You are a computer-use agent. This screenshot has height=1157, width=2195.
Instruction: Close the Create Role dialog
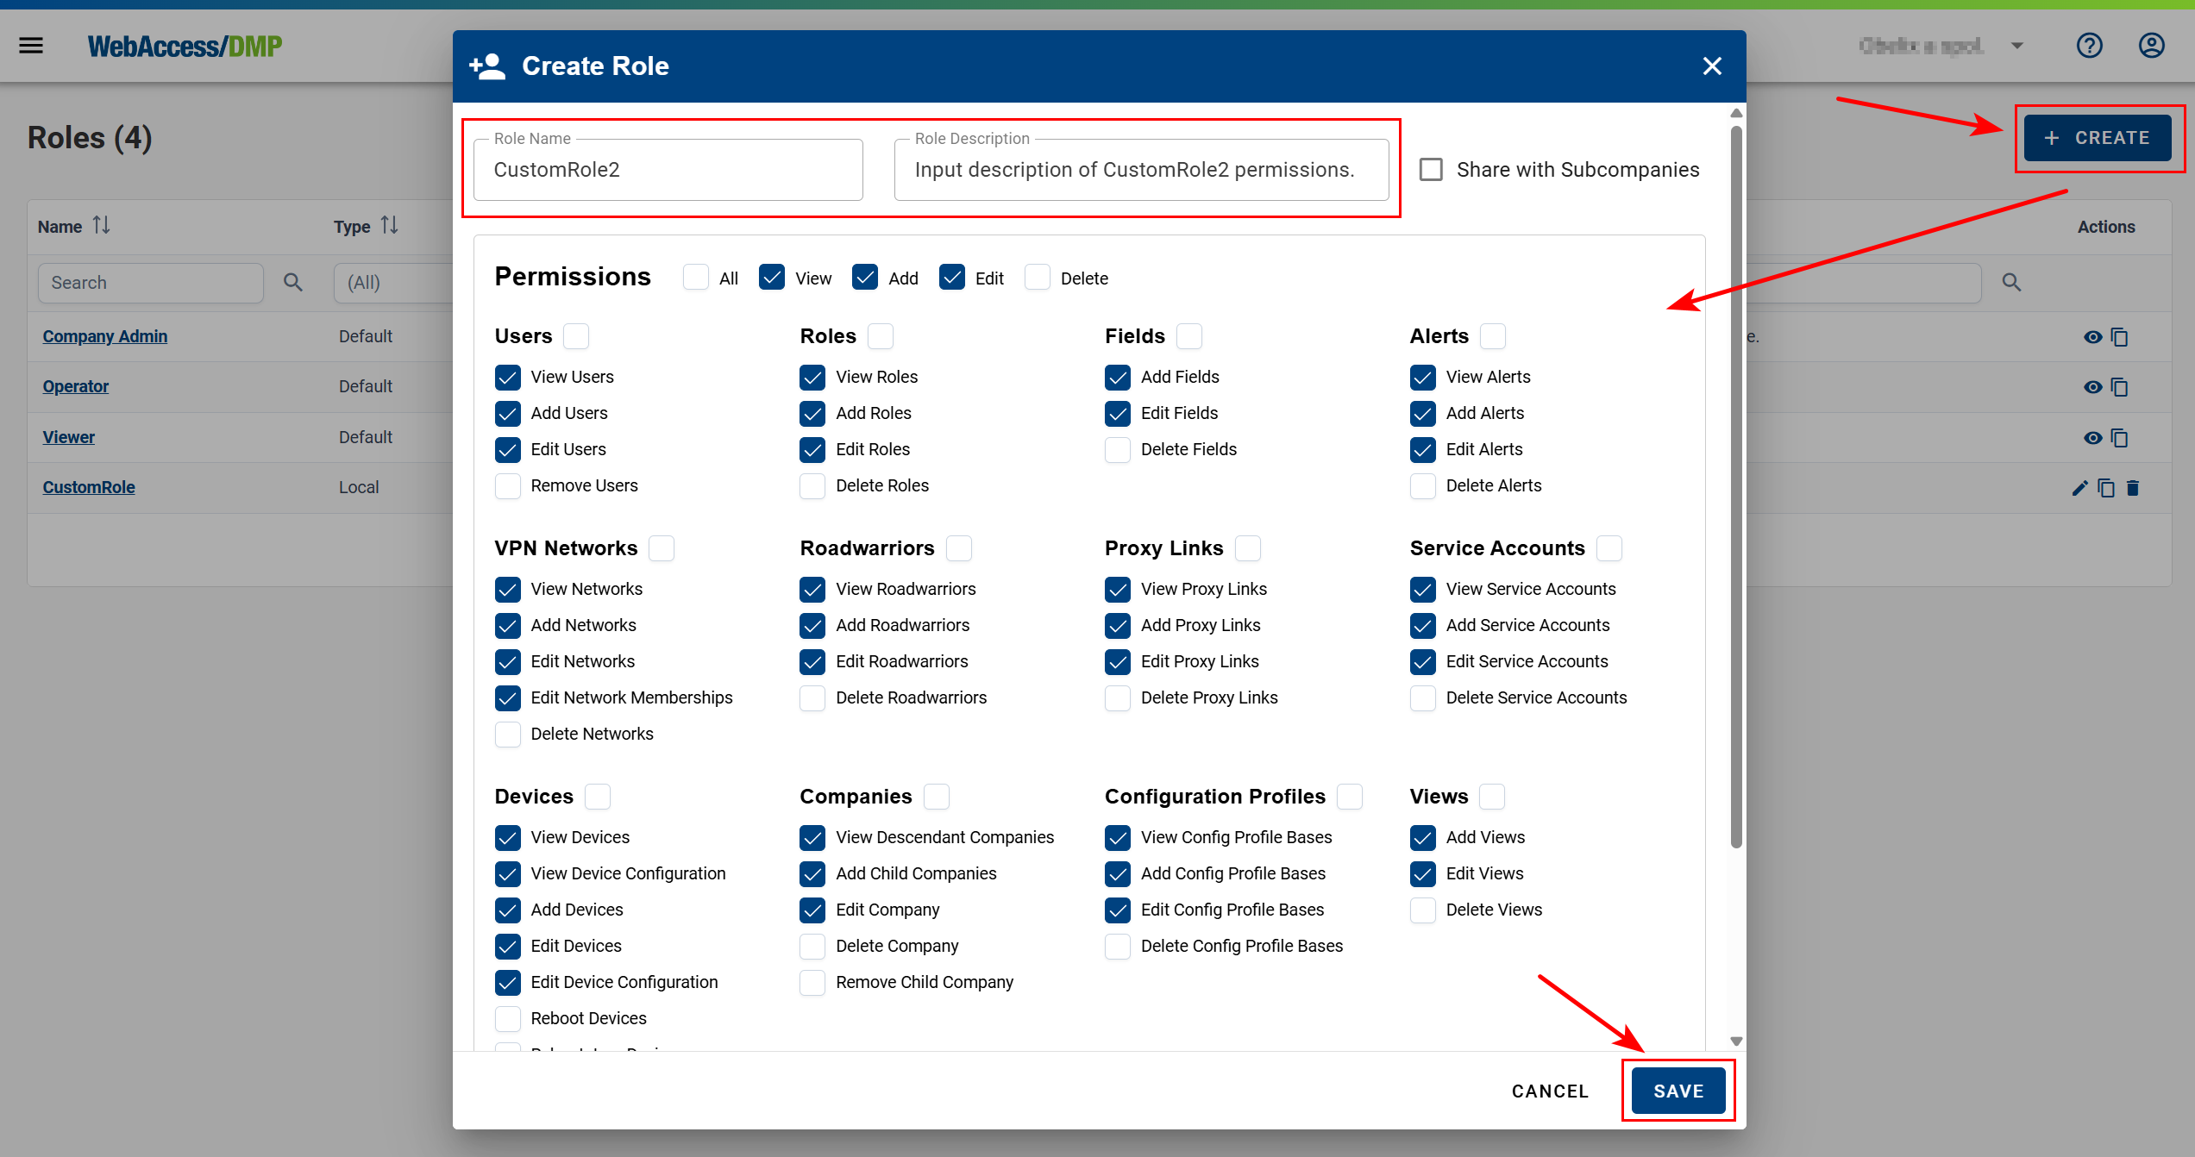[1712, 66]
